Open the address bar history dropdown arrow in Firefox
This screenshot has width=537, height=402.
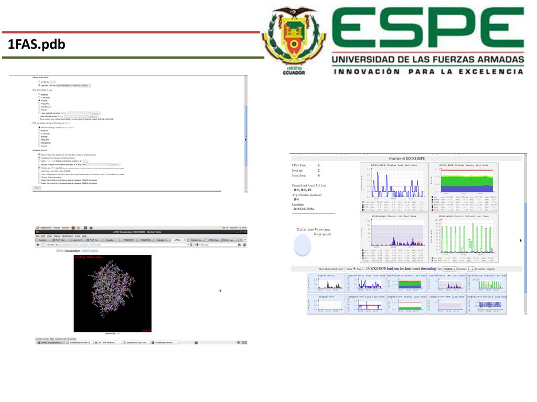pyautogui.click(x=188, y=245)
